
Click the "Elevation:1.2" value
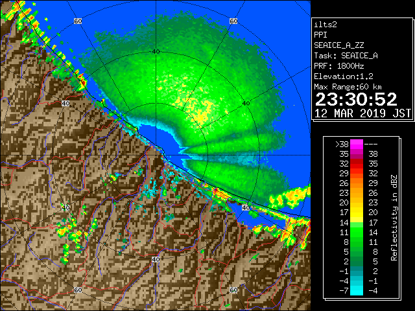[x=344, y=76]
